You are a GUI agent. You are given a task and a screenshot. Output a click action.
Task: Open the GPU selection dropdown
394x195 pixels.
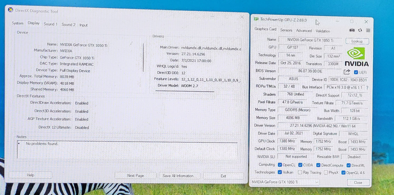[285, 182]
